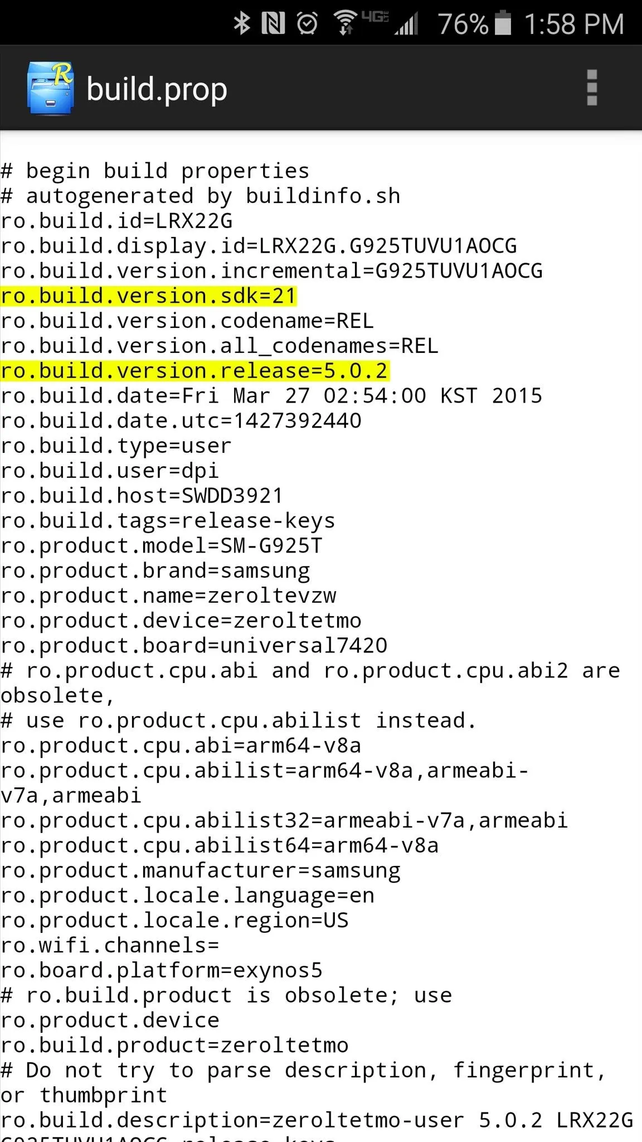Select the highlighted ro.build.version.release=5.0.2 line
This screenshot has height=1142, width=642.
[x=195, y=371]
